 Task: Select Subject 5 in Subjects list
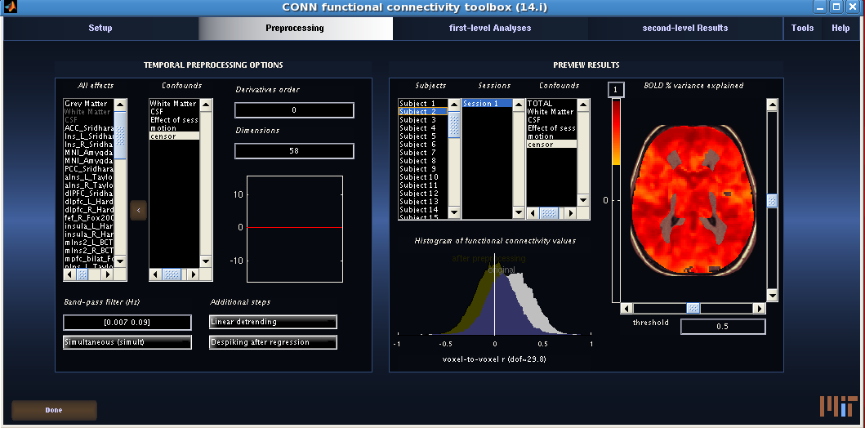(417, 136)
